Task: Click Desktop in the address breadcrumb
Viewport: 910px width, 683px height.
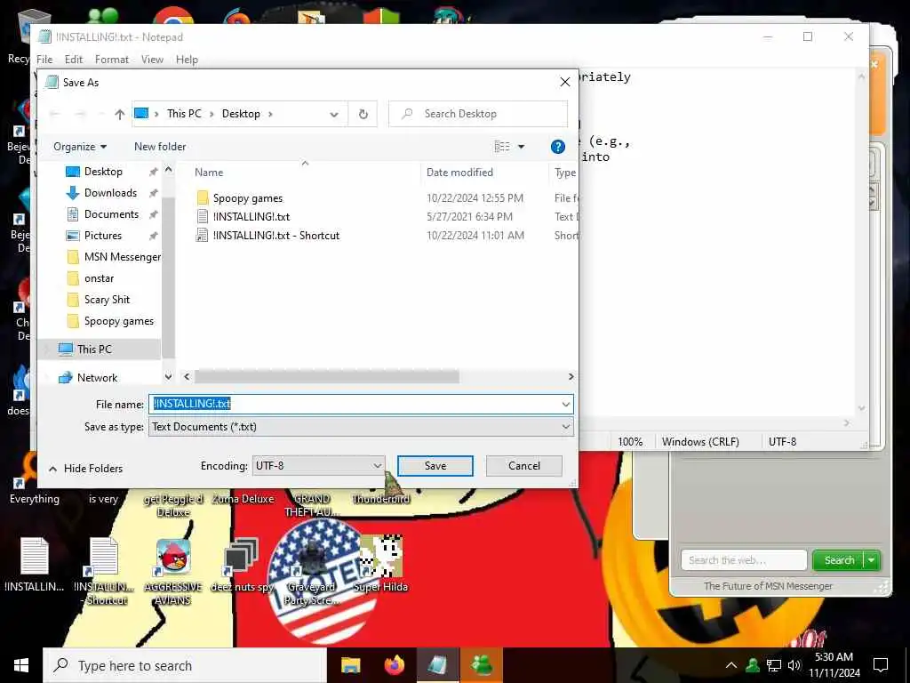Action: [241, 114]
